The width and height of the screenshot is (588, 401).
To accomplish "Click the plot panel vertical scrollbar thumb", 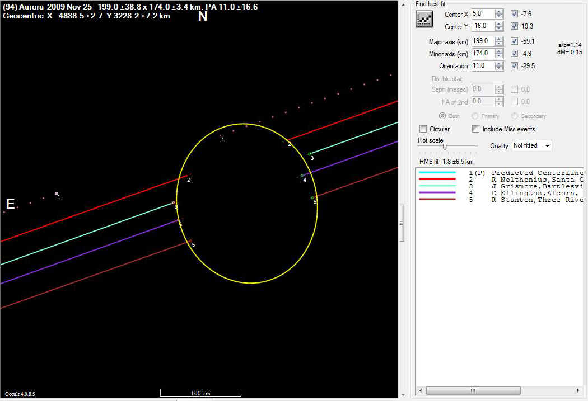I will click(x=402, y=223).
